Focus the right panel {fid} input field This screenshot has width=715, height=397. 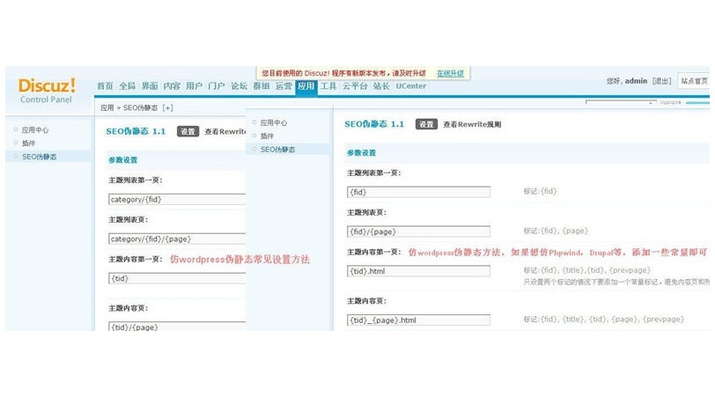pyautogui.click(x=418, y=192)
